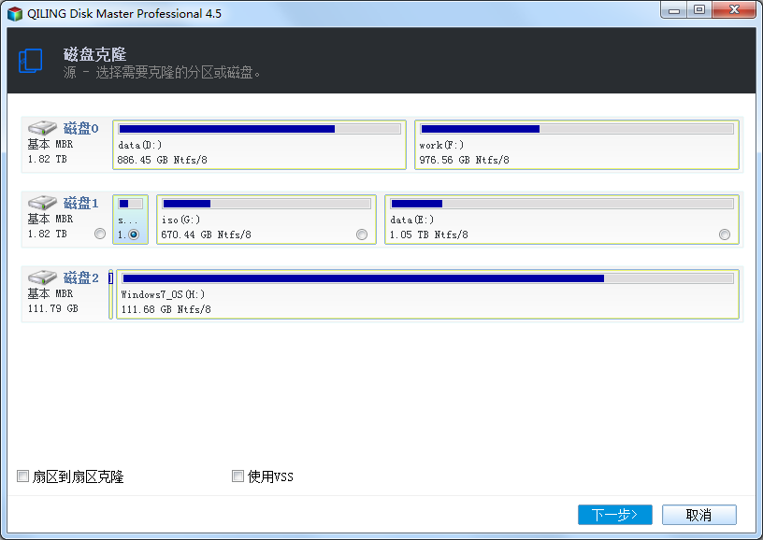Screen dimensions: 763x540
Task: Click the 1.05 TB Ntfs/8 size text
Action: 428,234
